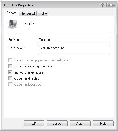Click inside the Full name field
This screenshot has width=118, height=131.
pos(74,40)
